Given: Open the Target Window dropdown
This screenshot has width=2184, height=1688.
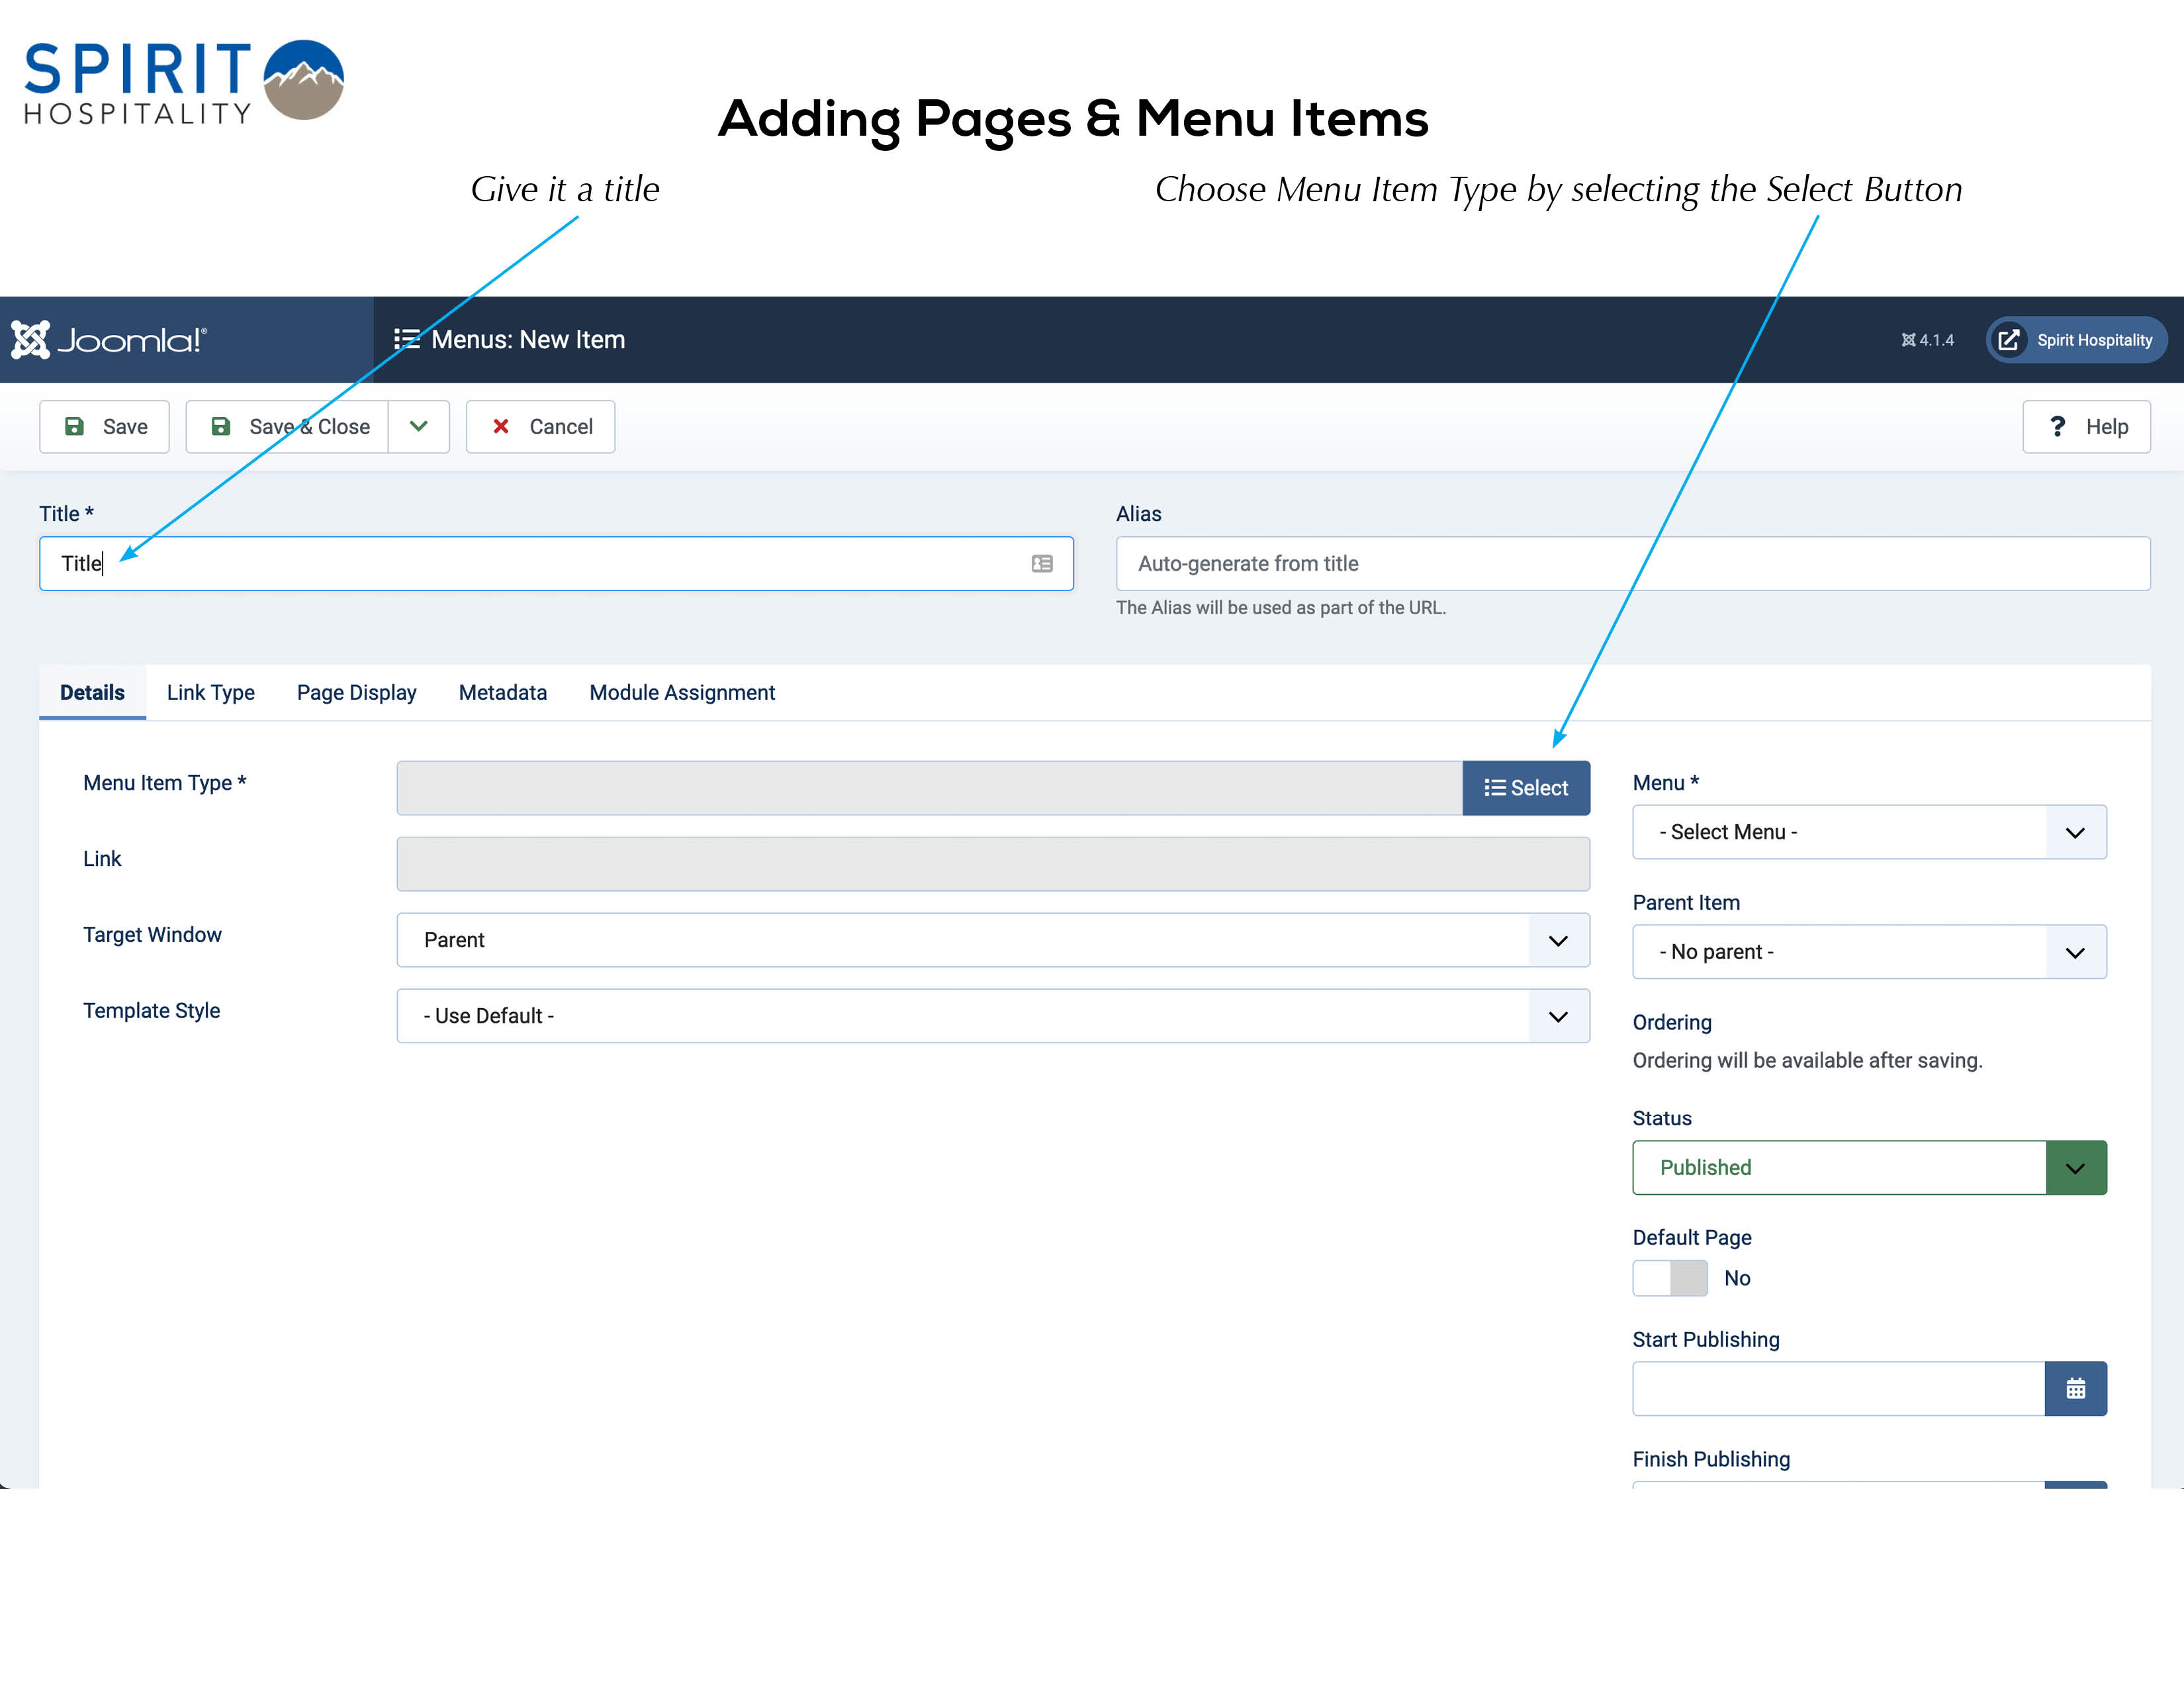Looking at the screenshot, I should coord(992,940).
